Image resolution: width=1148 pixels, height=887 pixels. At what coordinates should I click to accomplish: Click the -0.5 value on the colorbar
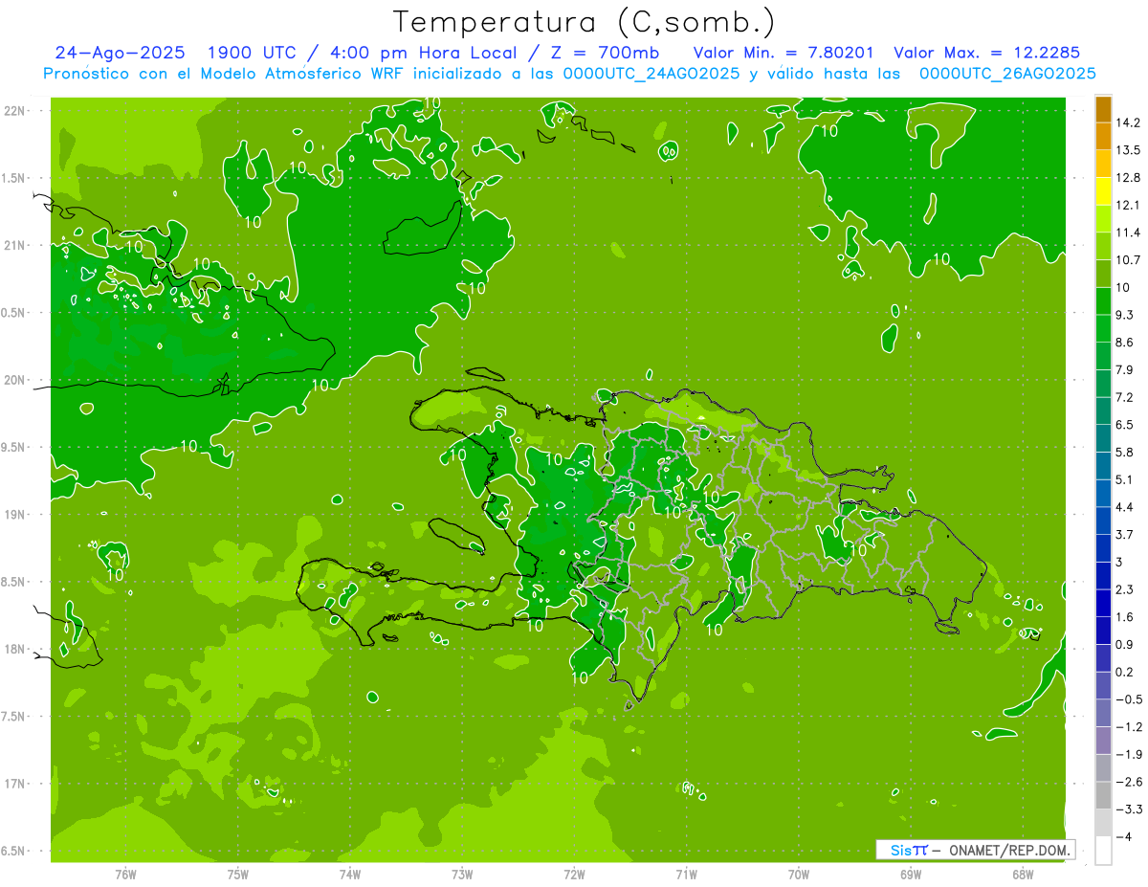point(1128,699)
